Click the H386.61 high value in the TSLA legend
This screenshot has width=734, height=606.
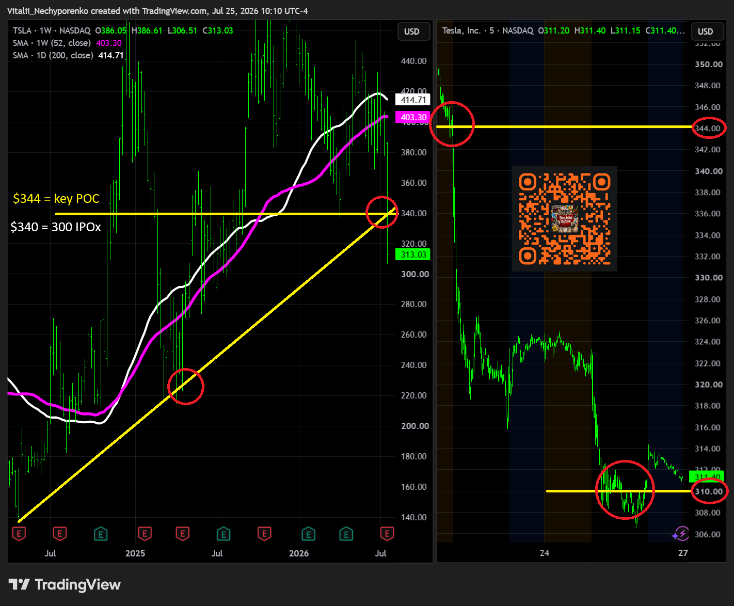[147, 30]
